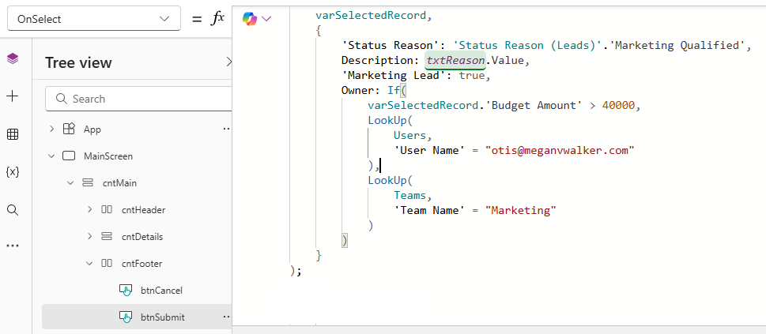Open the OnSelect property dropdown

tap(93, 19)
